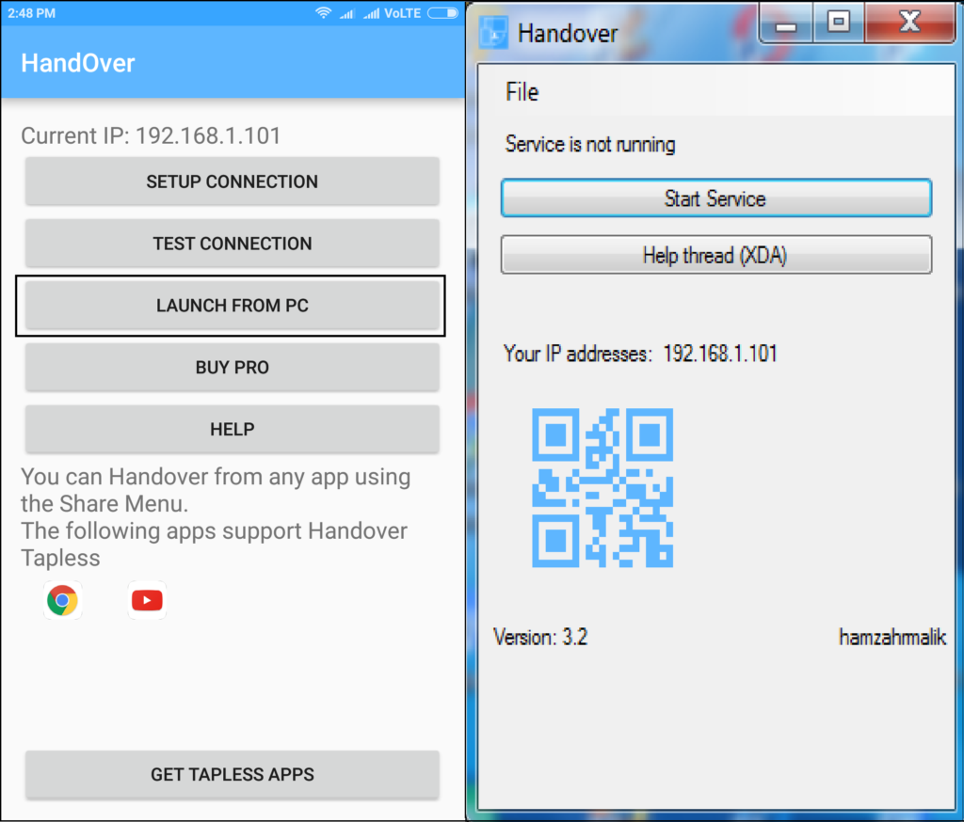Tap the SETUP CONNECTION button

click(233, 182)
